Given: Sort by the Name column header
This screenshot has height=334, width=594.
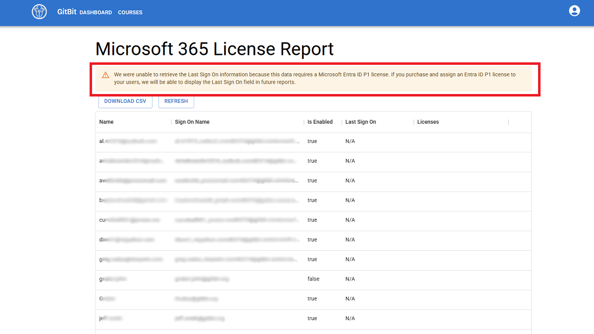Looking at the screenshot, I should (x=106, y=122).
